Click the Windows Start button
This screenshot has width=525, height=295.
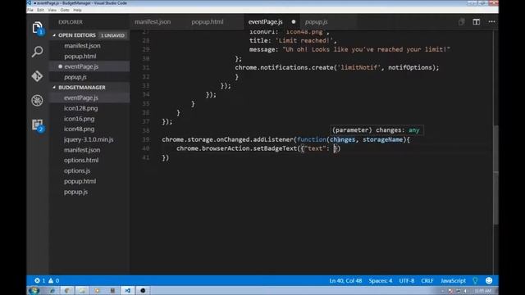[34, 290]
